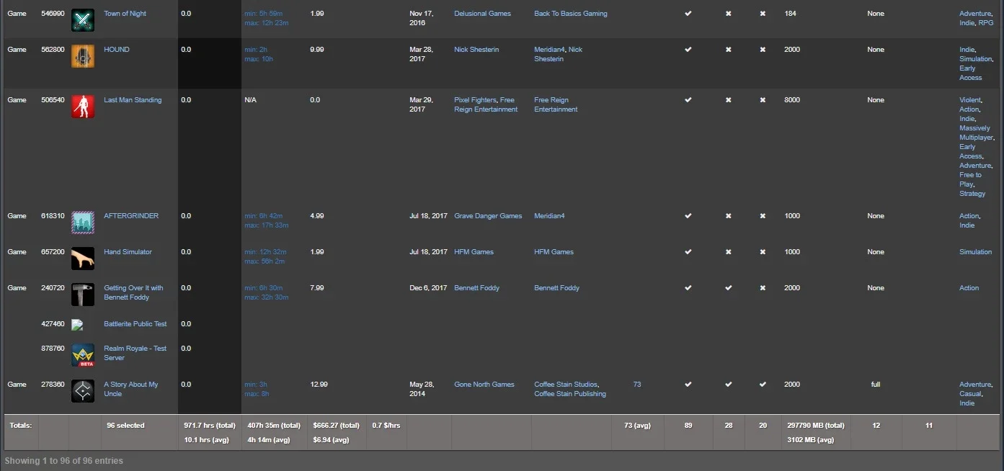
Task: Click the Realm Royale Beta icon
Action: [83, 355]
